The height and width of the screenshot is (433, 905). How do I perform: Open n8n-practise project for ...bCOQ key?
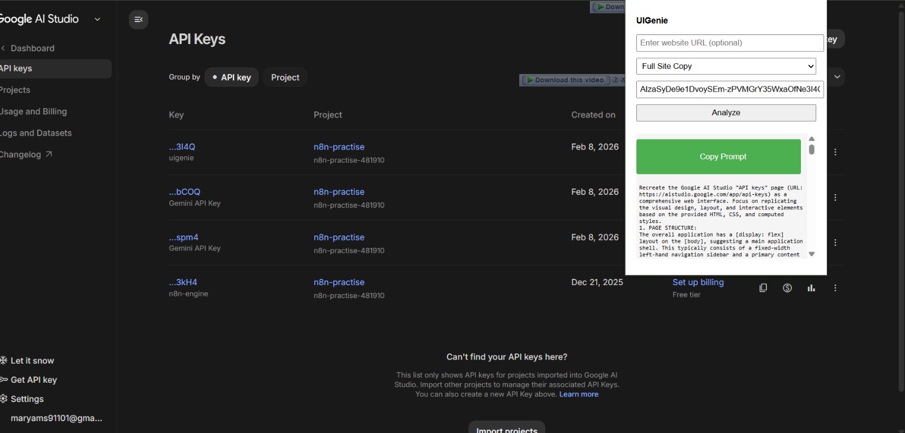coord(339,192)
